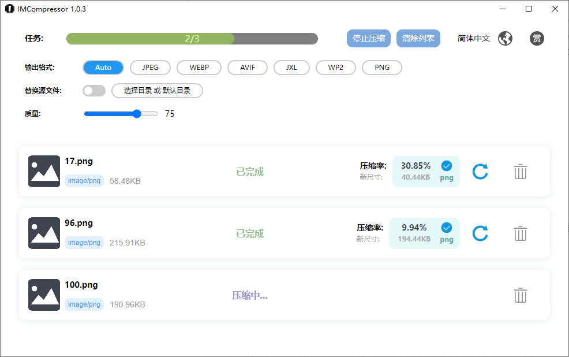Recompress 17.png with its refresh icon
The width and height of the screenshot is (569, 357).
(x=480, y=172)
